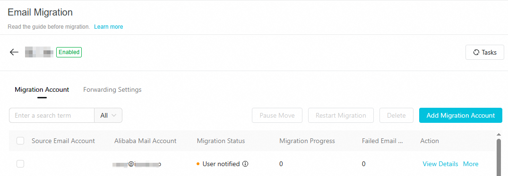Switch to Forwarding Settings tab
Image resolution: width=508 pixels, height=176 pixels.
[112, 89]
